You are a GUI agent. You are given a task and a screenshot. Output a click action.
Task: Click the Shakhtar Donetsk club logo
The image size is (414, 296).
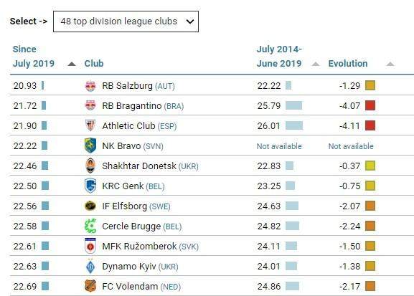90,166
